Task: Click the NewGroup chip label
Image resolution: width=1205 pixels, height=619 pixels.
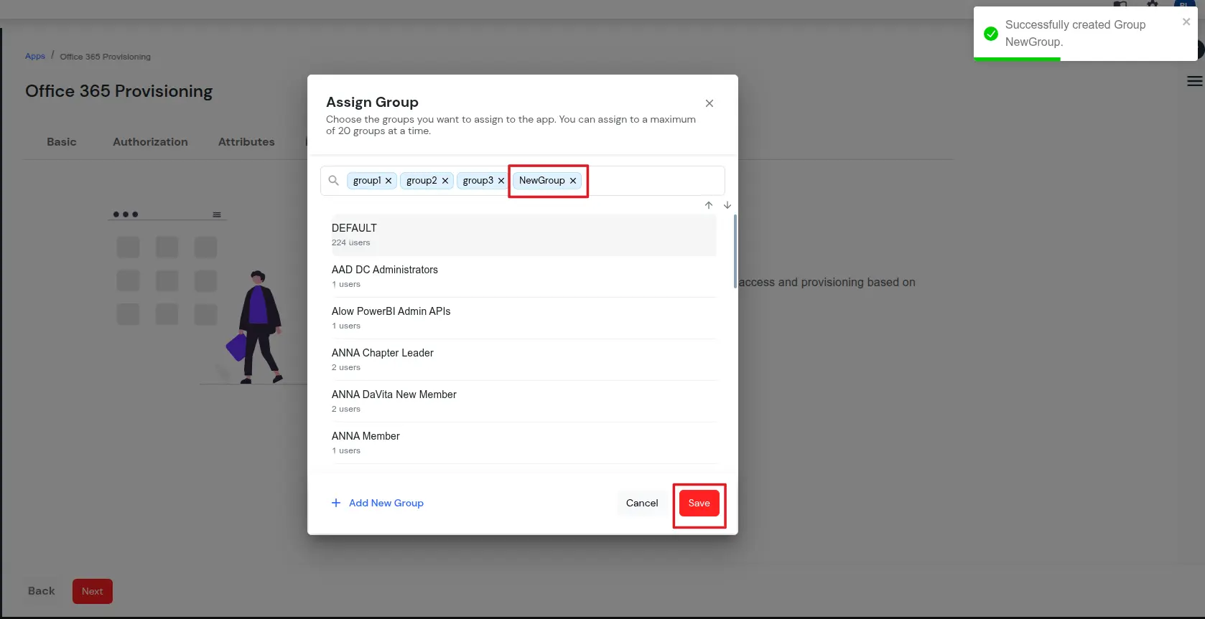Action: tap(542, 181)
